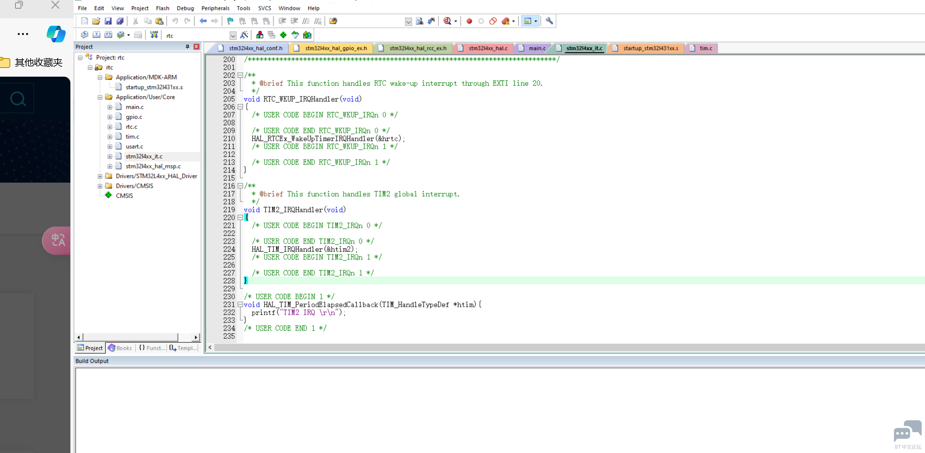The width and height of the screenshot is (925, 453).
Task: Collapse the RTC_WKUP_IRQHandler body fold at line 206
Action: 240,107
